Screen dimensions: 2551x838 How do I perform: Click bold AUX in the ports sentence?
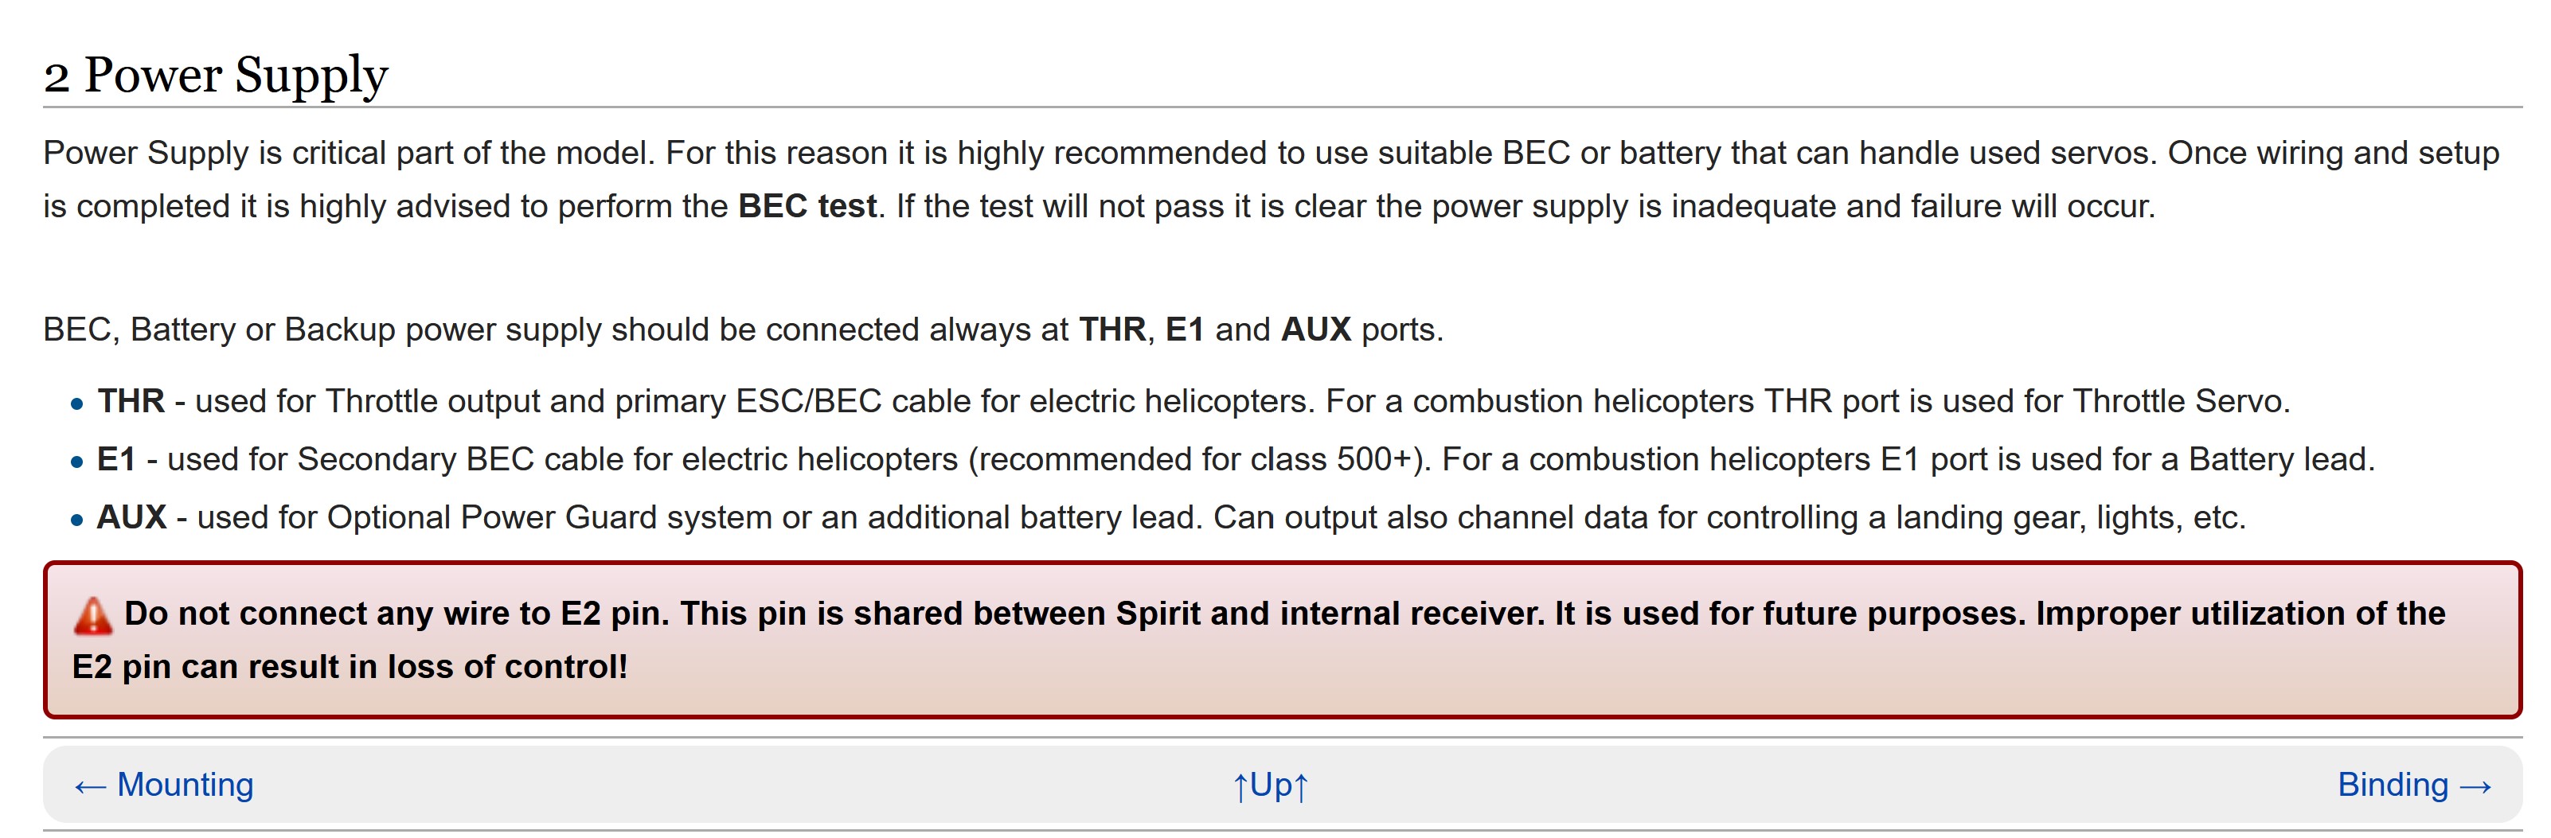[1315, 329]
